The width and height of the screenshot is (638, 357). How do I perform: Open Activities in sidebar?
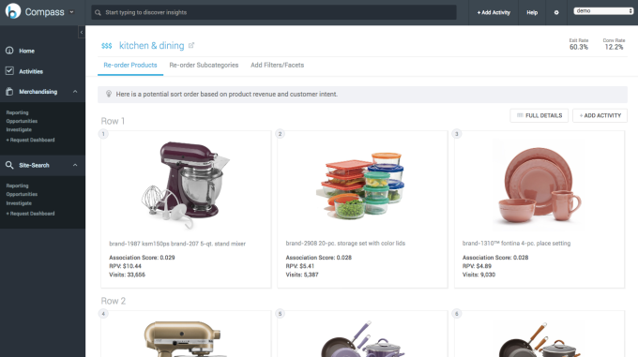click(31, 71)
